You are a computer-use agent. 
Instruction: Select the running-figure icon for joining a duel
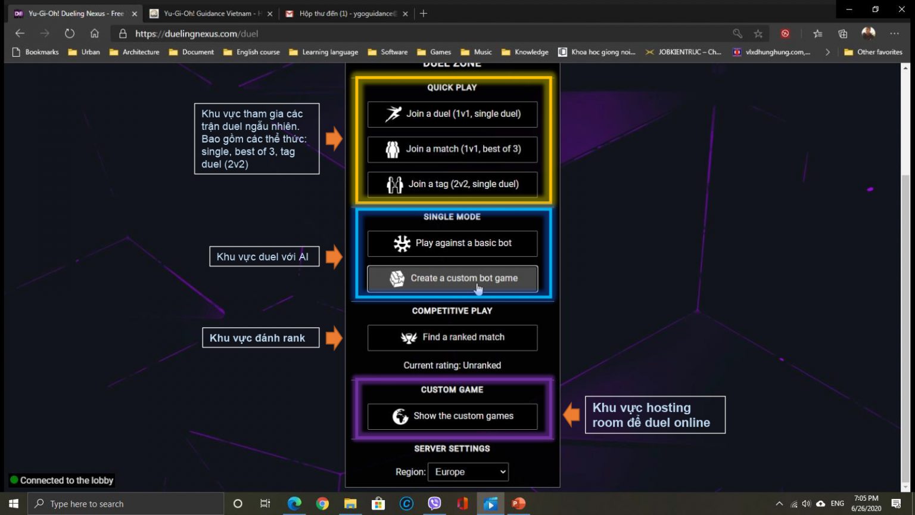click(x=393, y=113)
